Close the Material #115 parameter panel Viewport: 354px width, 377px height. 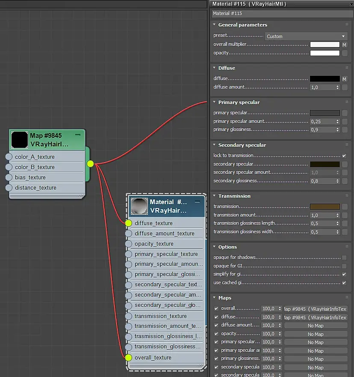(x=352, y=4)
